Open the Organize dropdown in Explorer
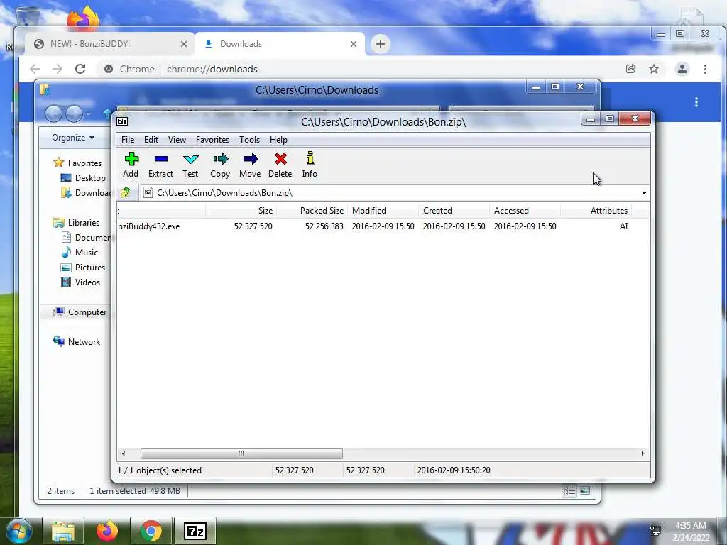Screen dimensions: 727x545 (73, 138)
